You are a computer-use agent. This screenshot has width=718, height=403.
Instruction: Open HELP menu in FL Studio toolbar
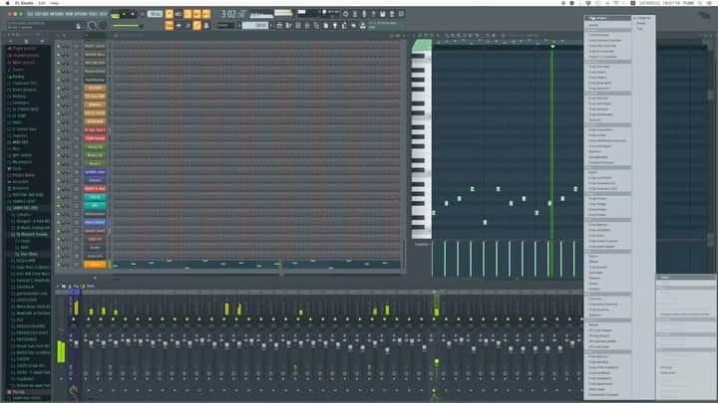click(x=104, y=14)
